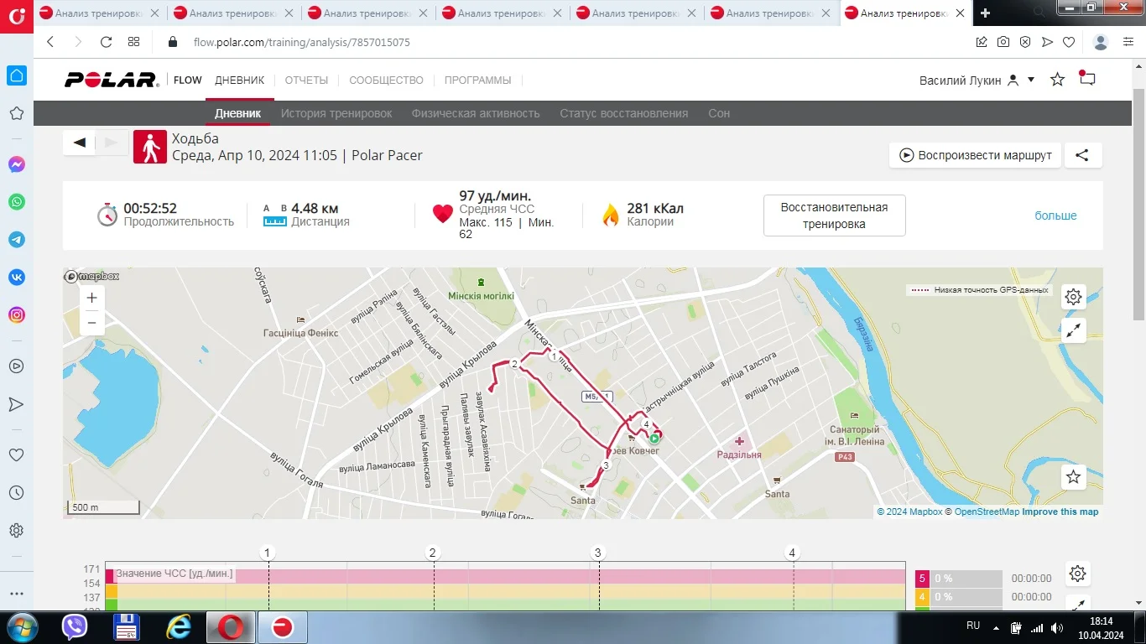Click Improve this map link
The height and width of the screenshot is (644, 1146).
1060,512
